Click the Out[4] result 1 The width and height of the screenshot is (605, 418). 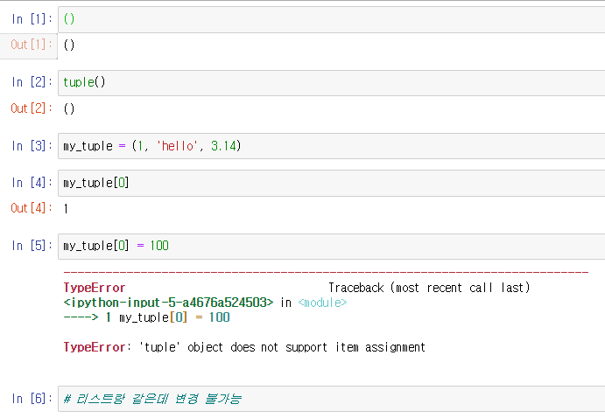click(66, 209)
